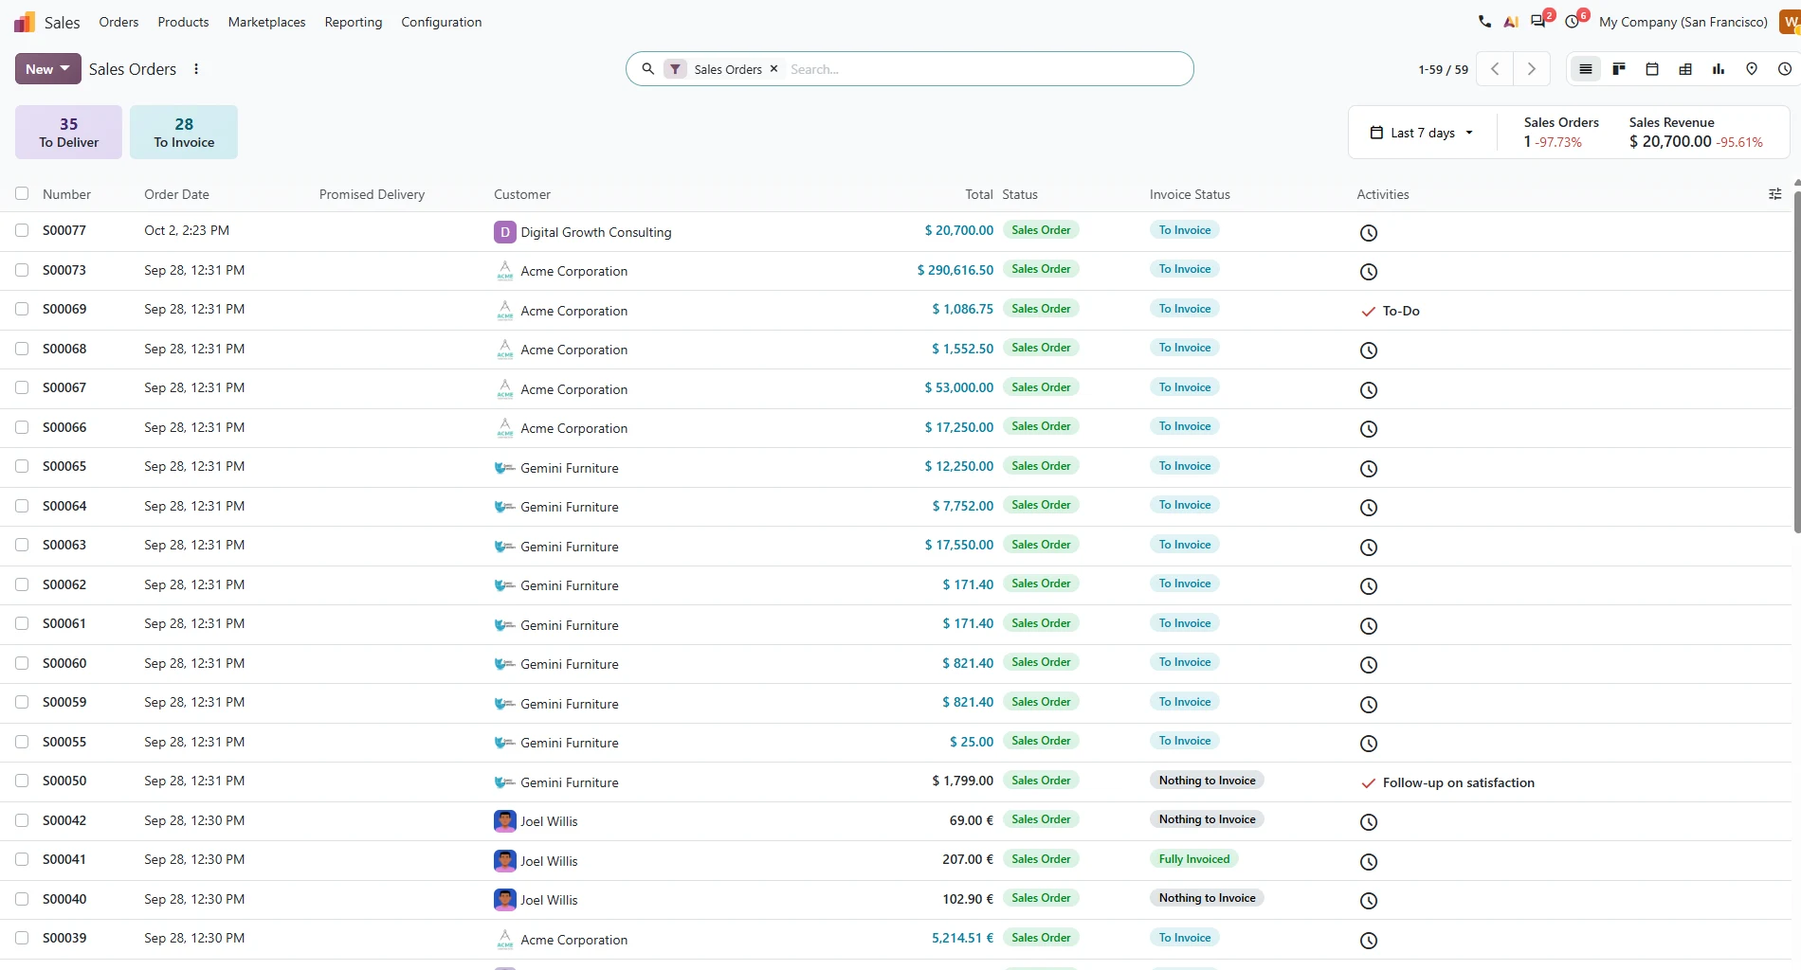Sort by the Invoice Status column header

click(x=1190, y=194)
